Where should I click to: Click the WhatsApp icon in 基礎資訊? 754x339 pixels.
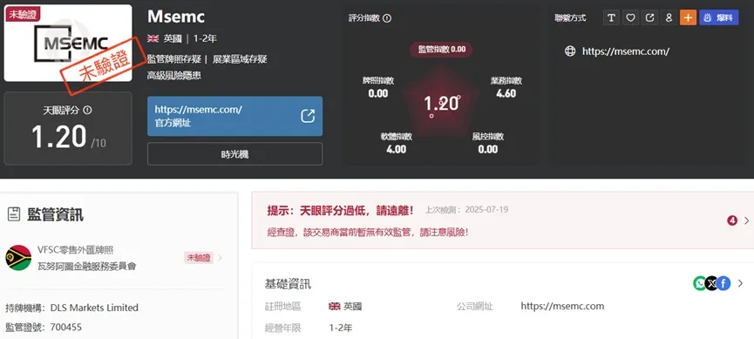700,283
